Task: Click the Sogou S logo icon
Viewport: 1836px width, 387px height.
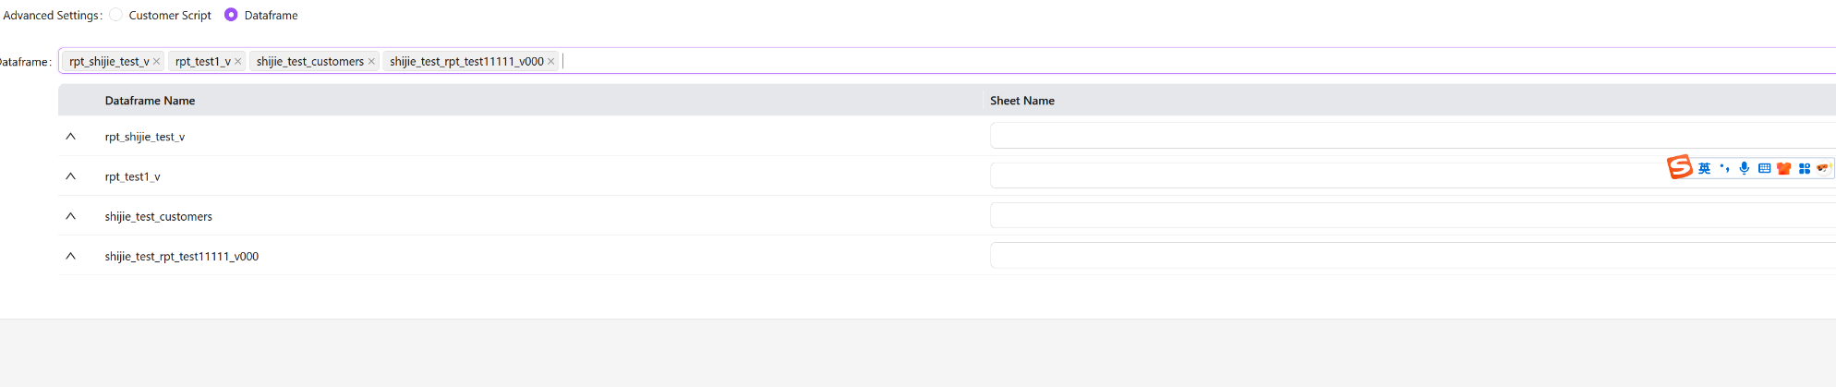Action: coord(1679,167)
